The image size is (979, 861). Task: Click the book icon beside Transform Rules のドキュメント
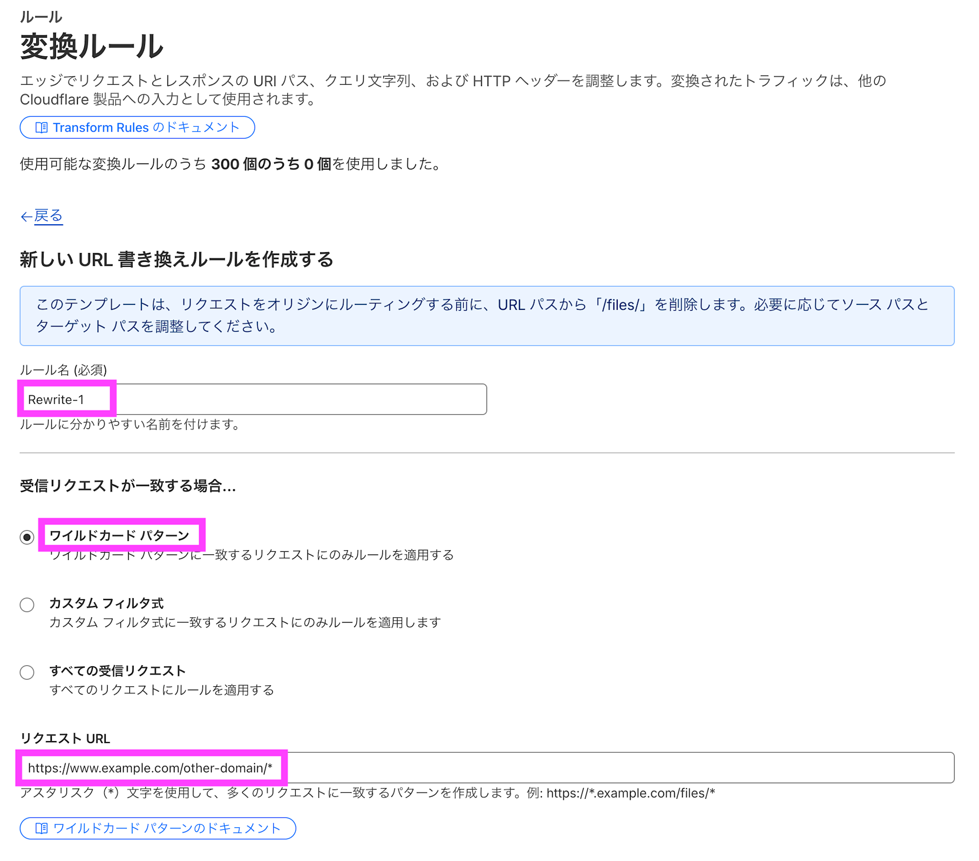(x=42, y=128)
